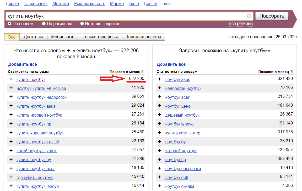Screen dimensions: 302x191
Task: Click the Последнее обновление: 26.03.2020 text
Action: (262, 37)
